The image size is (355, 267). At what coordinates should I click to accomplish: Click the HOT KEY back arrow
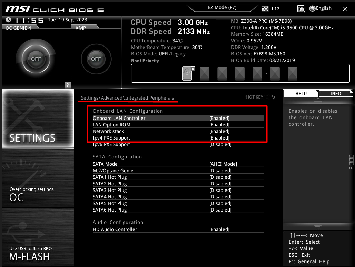coord(273,97)
